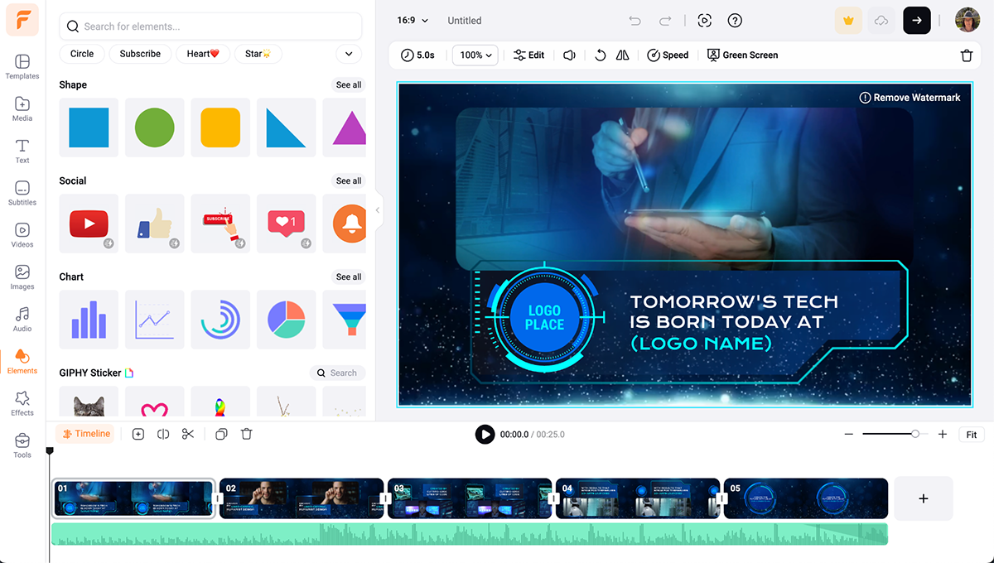
Task: Open the Effects panel
Action: (22, 403)
